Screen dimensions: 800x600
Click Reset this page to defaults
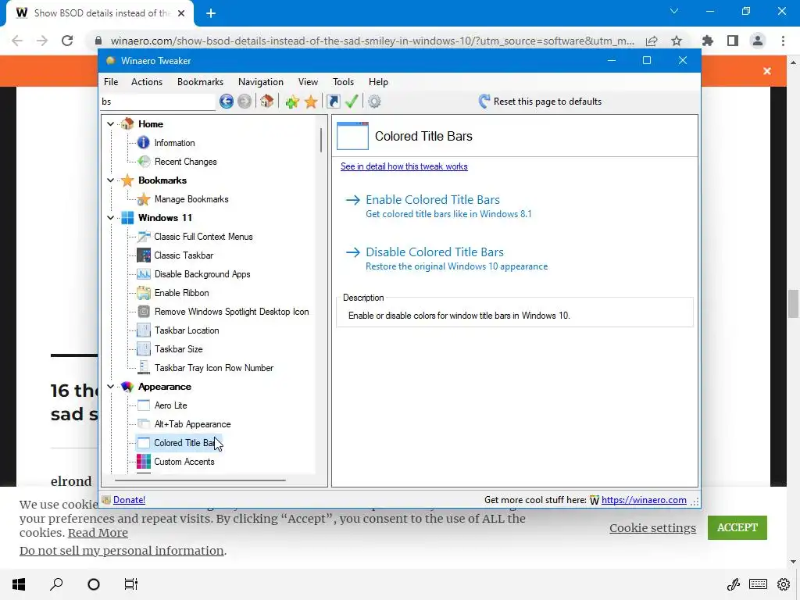point(541,102)
